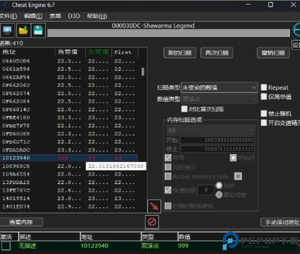This screenshot has width=300, height=254.
Task: Toggle the 仅简单值 checkbox
Action: coord(264,97)
